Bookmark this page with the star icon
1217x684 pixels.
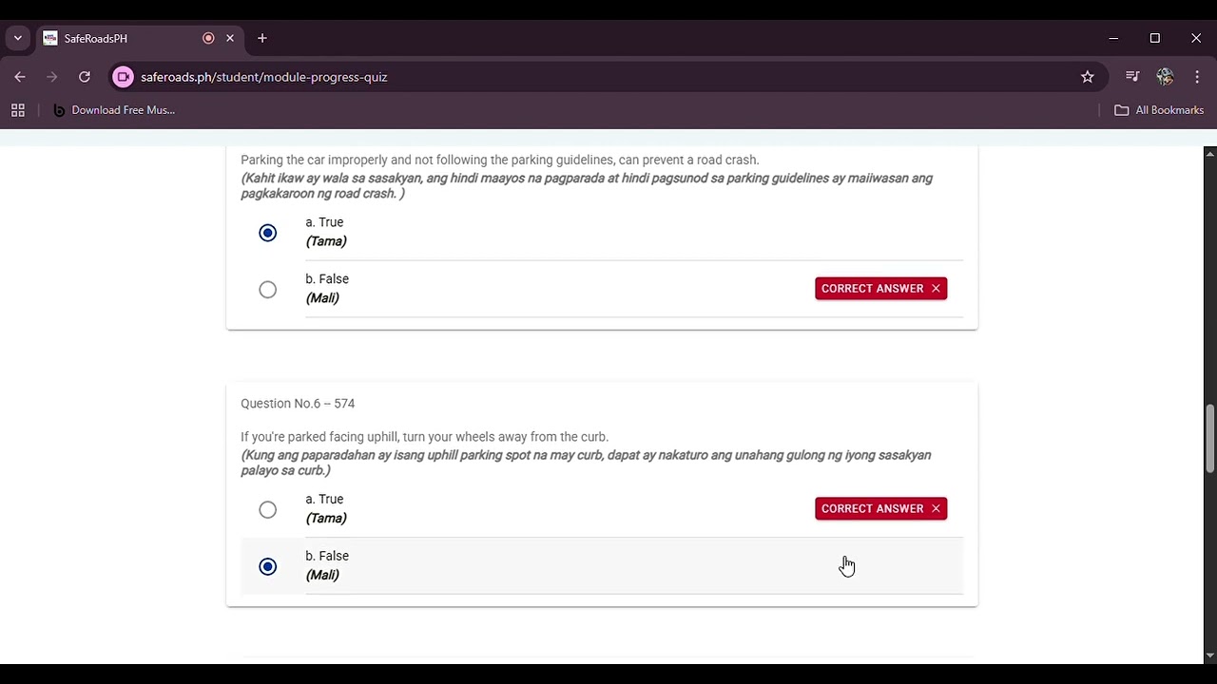point(1088,77)
